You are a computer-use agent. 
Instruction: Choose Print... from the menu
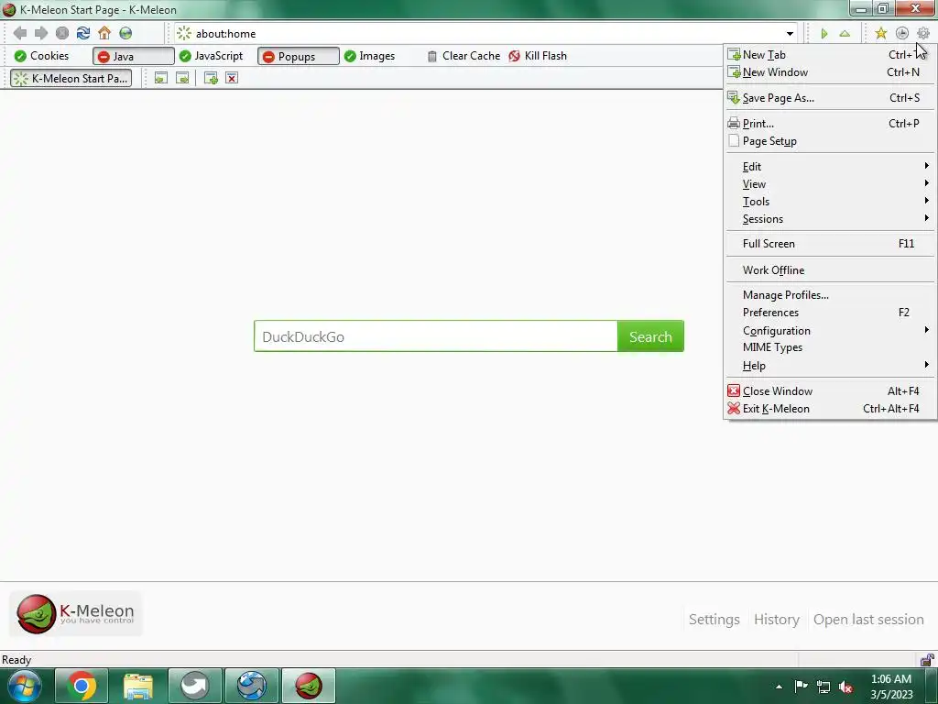(x=830, y=124)
